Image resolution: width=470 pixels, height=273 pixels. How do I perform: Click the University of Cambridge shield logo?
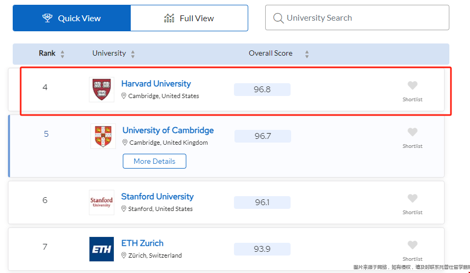[103, 136]
